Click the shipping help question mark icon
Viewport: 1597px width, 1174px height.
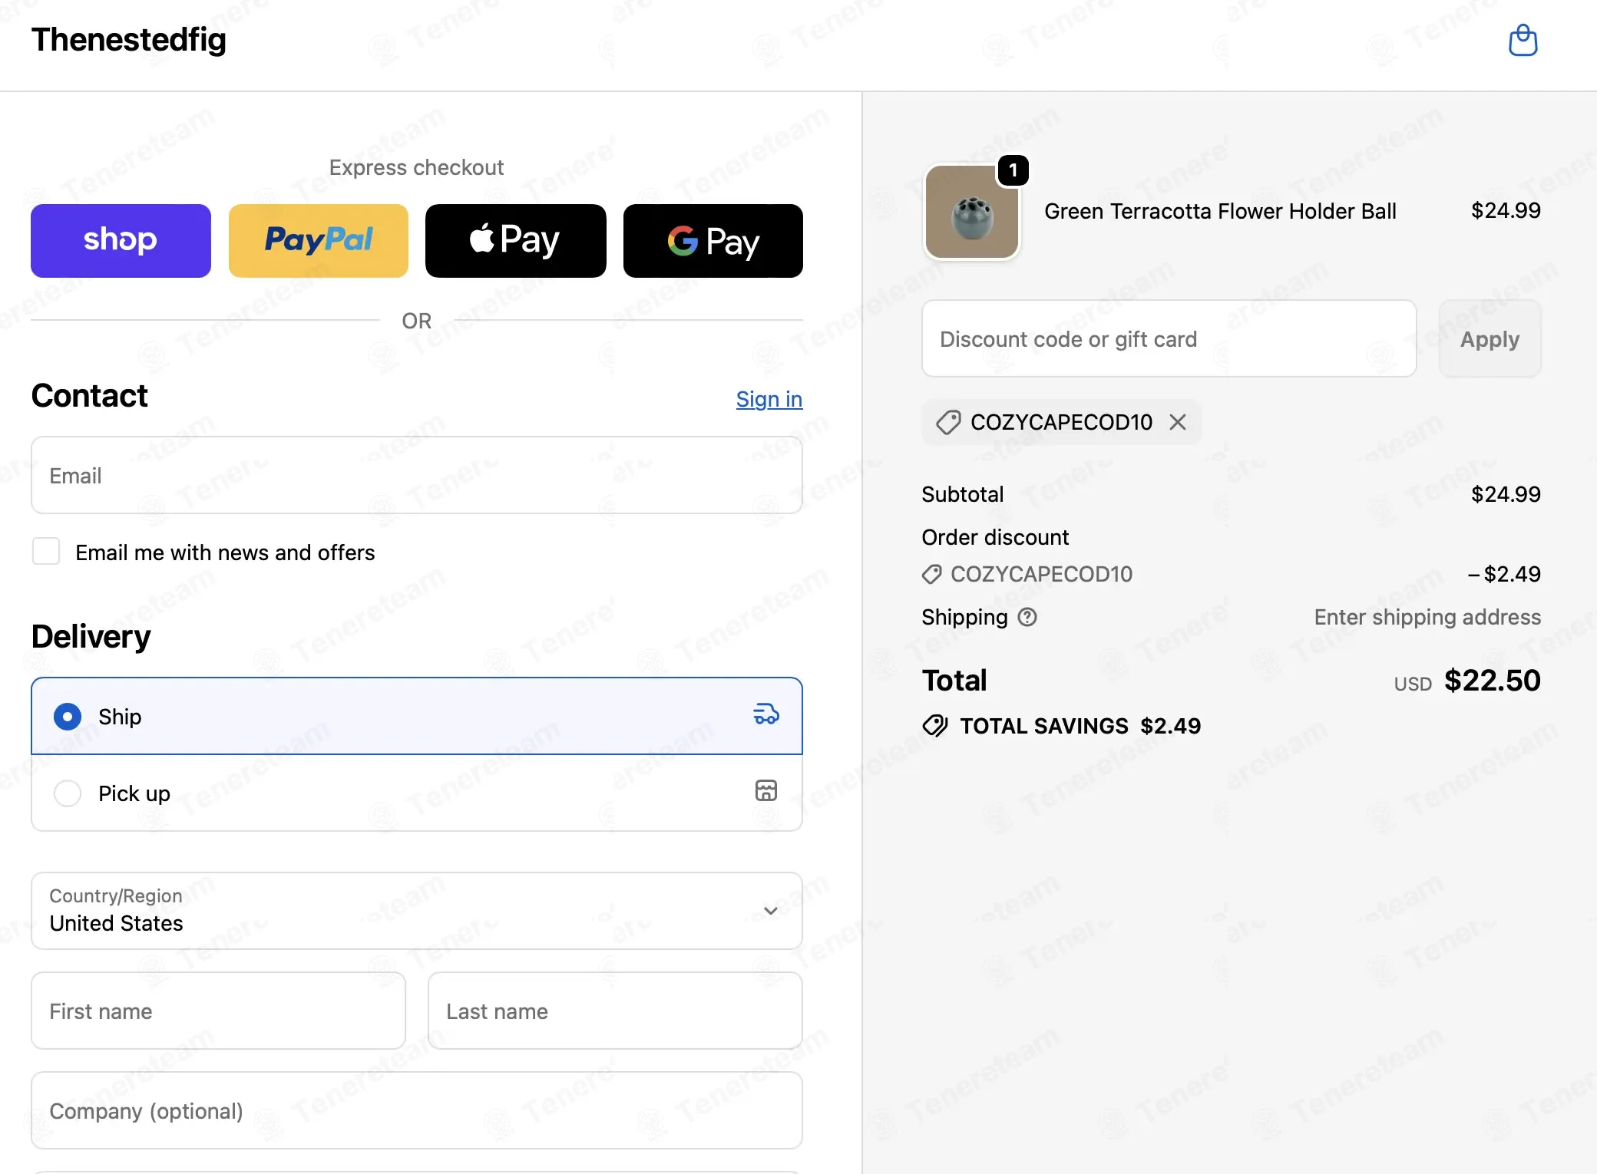[x=1027, y=617]
